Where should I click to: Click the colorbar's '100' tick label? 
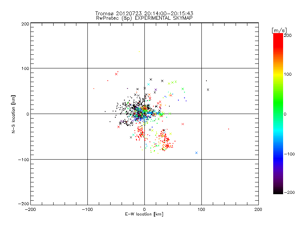coord(288,74)
